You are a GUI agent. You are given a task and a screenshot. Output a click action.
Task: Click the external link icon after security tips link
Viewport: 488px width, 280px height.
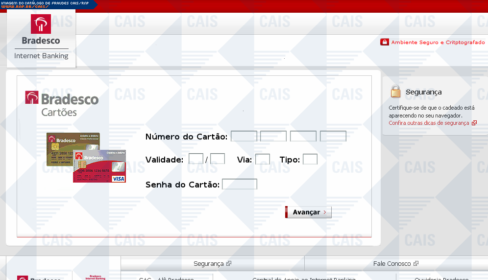point(474,123)
